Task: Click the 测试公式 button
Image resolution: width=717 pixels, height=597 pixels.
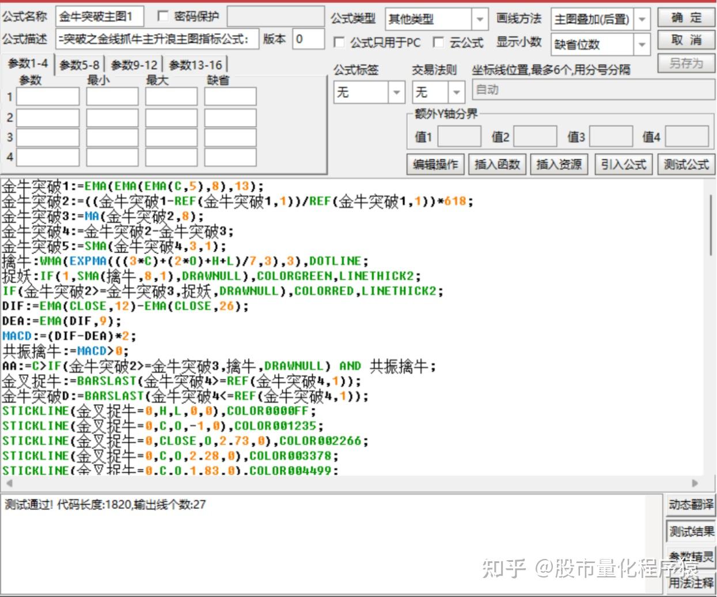Action: (x=686, y=165)
